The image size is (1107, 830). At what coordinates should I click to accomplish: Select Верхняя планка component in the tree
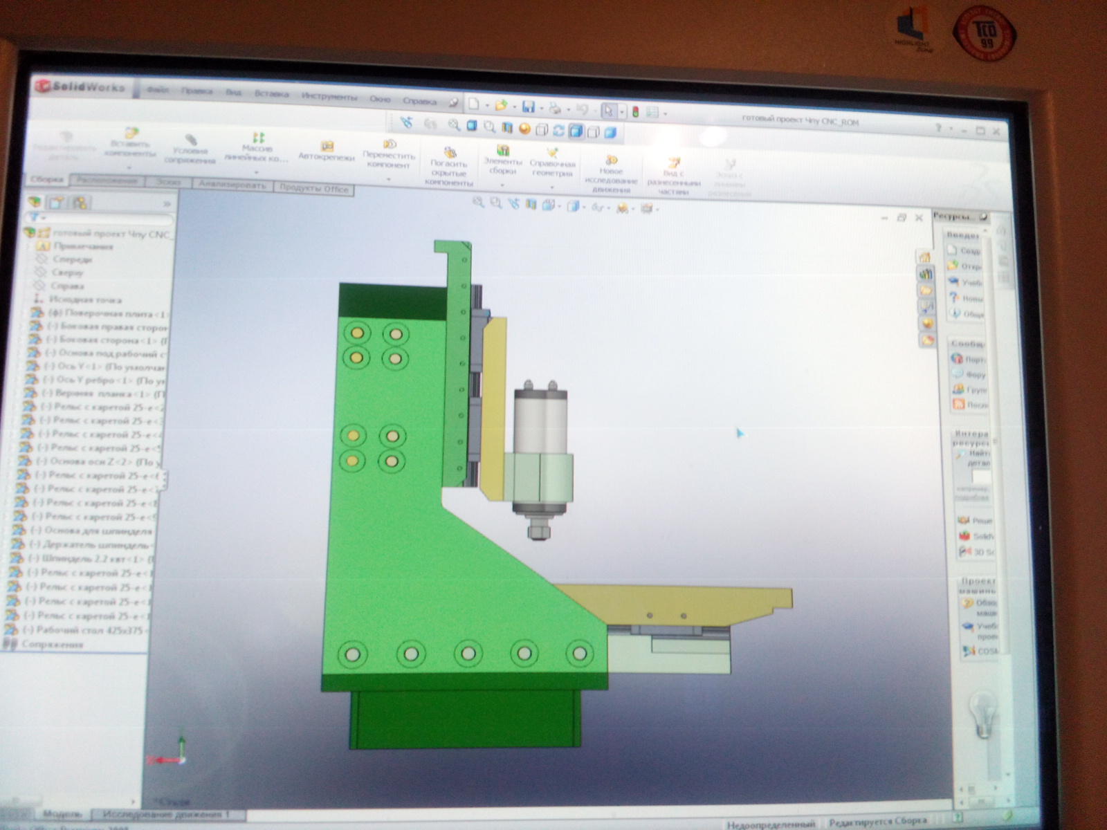pos(94,394)
